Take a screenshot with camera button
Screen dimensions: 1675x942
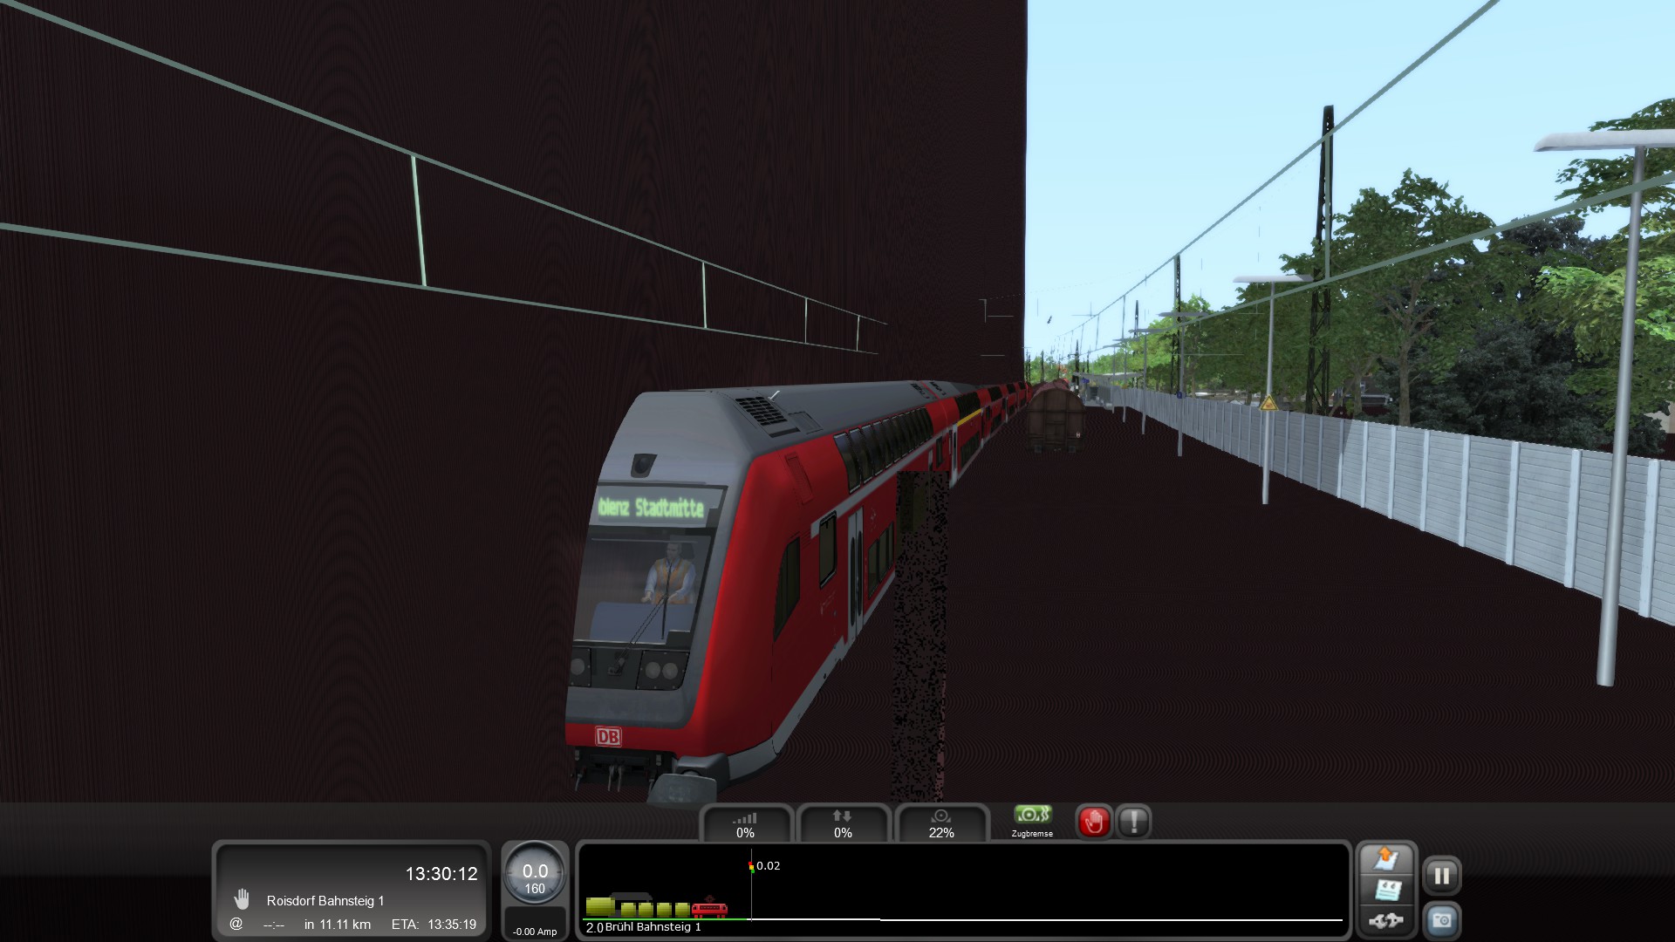point(1442,920)
